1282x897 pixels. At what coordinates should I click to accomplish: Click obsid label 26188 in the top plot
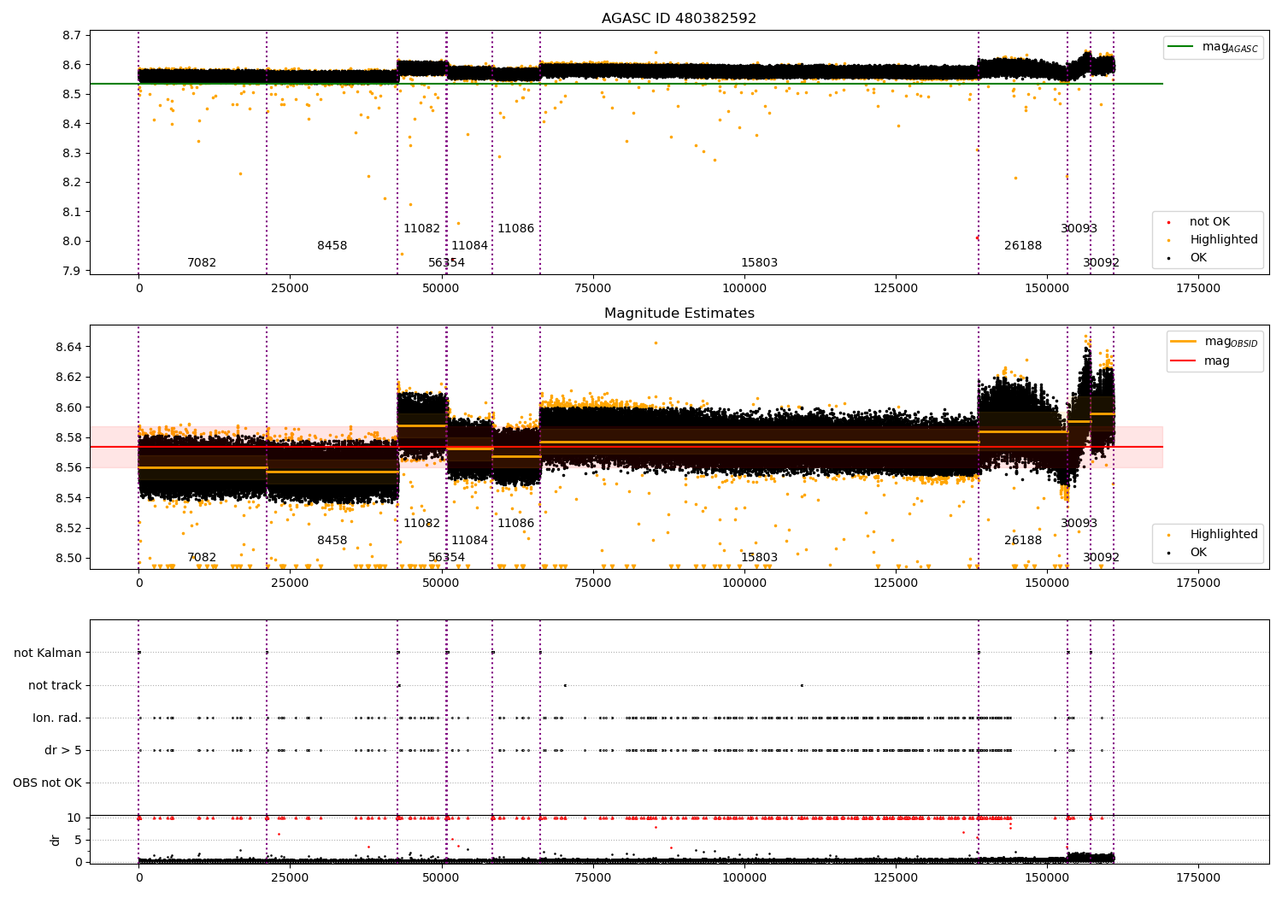pyautogui.click(x=1023, y=246)
